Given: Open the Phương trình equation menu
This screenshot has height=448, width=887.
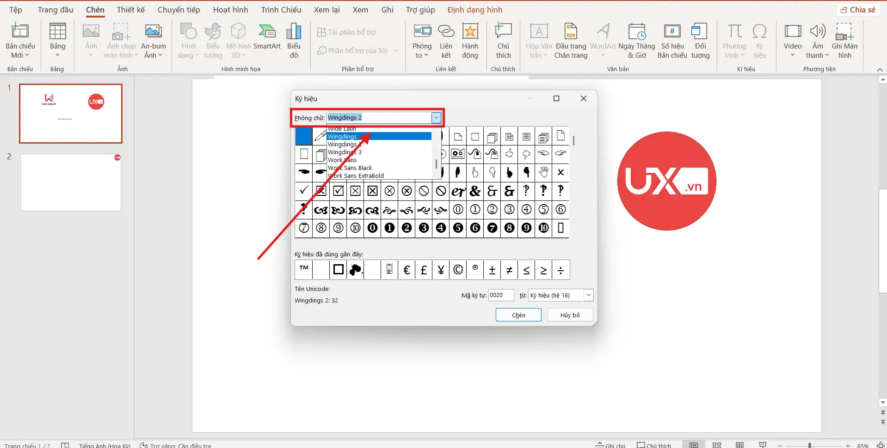Looking at the screenshot, I should pyautogui.click(x=734, y=41).
